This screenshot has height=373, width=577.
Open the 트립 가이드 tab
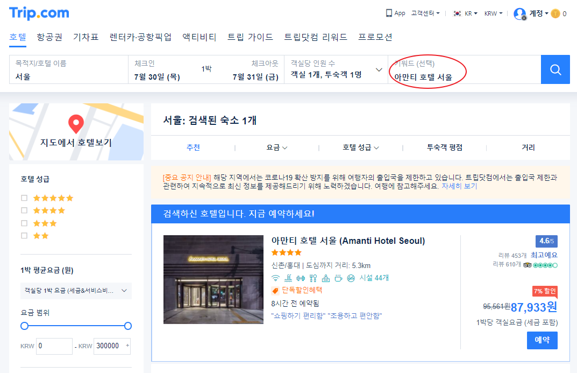[x=250, y=37]
